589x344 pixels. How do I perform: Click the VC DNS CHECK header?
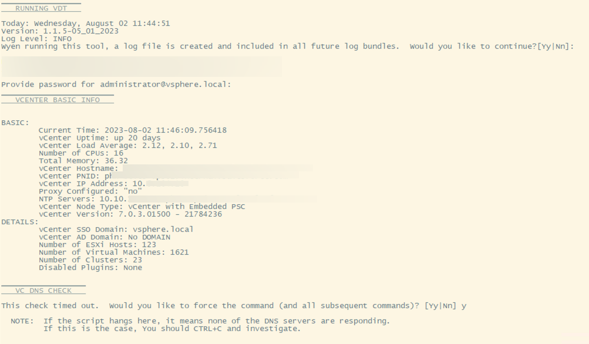pos(43,291)
